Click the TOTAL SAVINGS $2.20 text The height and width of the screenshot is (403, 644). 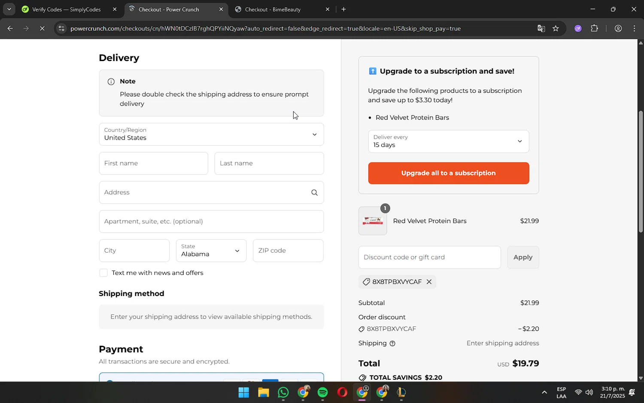tap(406, 378)
